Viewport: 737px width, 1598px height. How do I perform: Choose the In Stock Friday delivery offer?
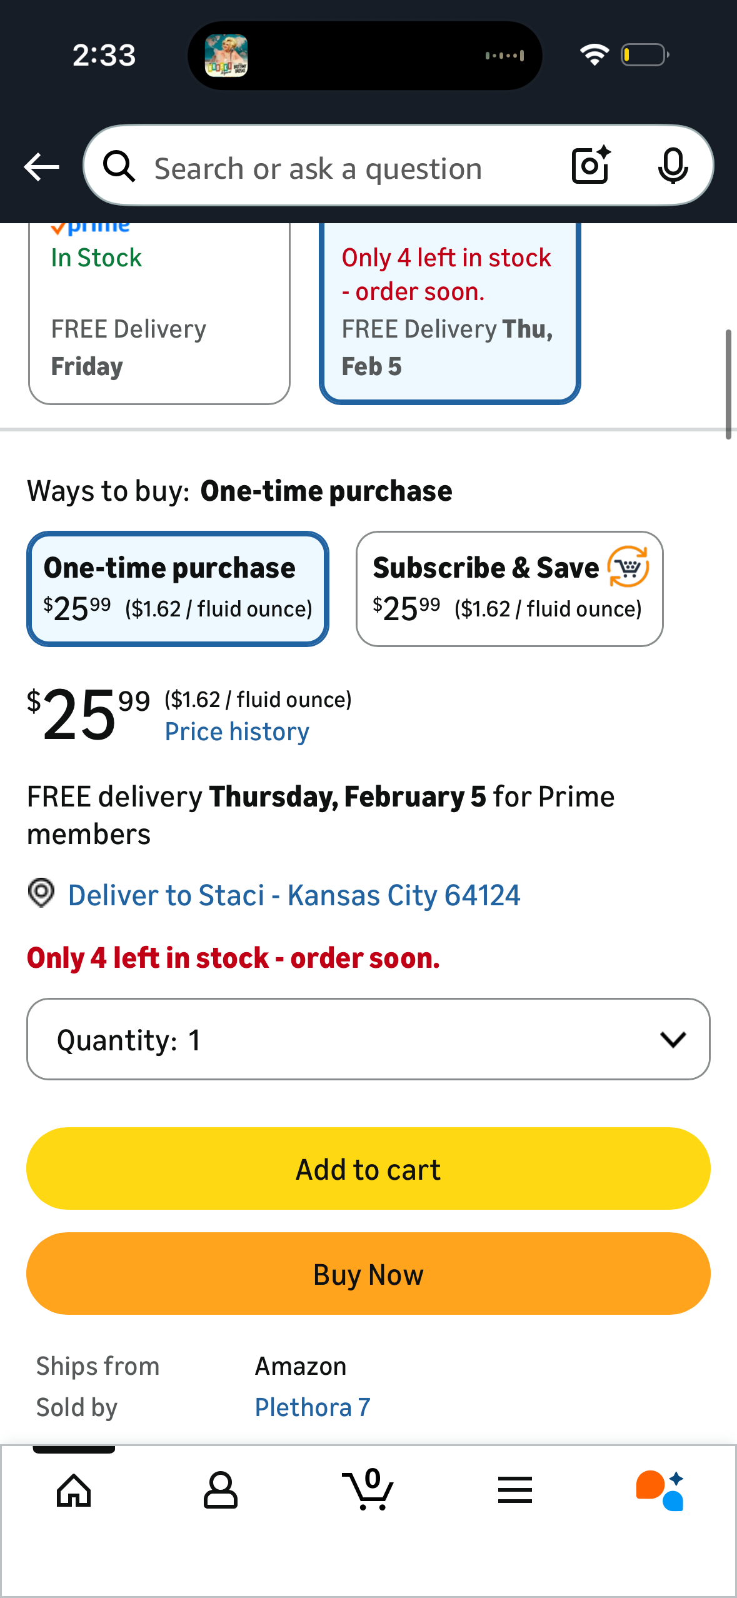point(159,313)
